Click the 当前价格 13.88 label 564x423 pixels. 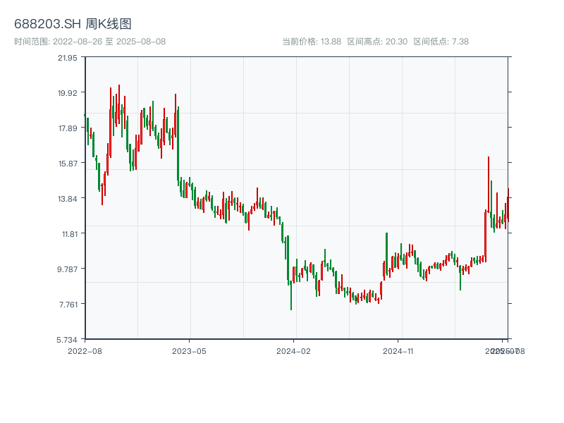(x=312, y=42)
